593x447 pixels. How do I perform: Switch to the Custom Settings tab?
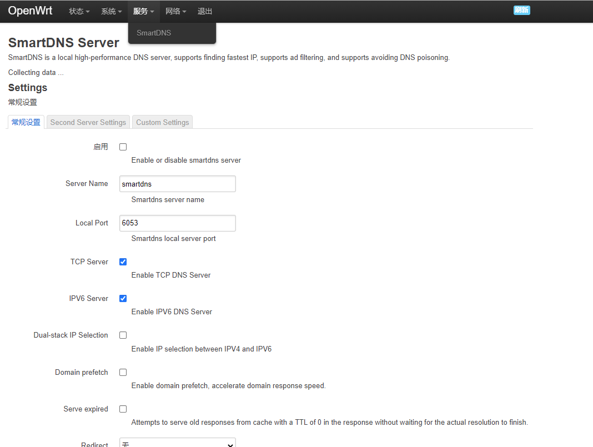pos(163,122)
